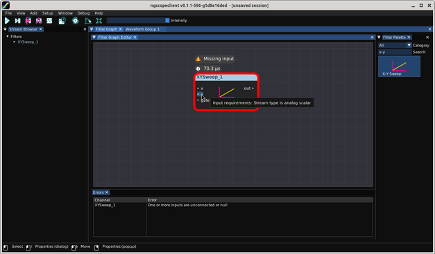Screen dimensions: 435x254
Task: Select XYSweep_1 in the Stream Browser tree
Action: 28,42
